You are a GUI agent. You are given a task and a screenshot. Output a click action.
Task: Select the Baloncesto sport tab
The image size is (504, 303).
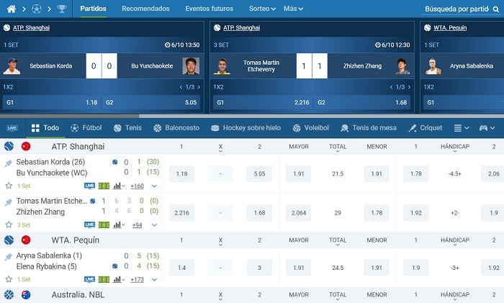[176, 128]
